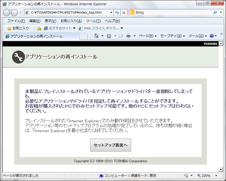Viewport: 226px width, 181px height.
Task: Open the 編集(E) menu
Action: coord(35,21)
